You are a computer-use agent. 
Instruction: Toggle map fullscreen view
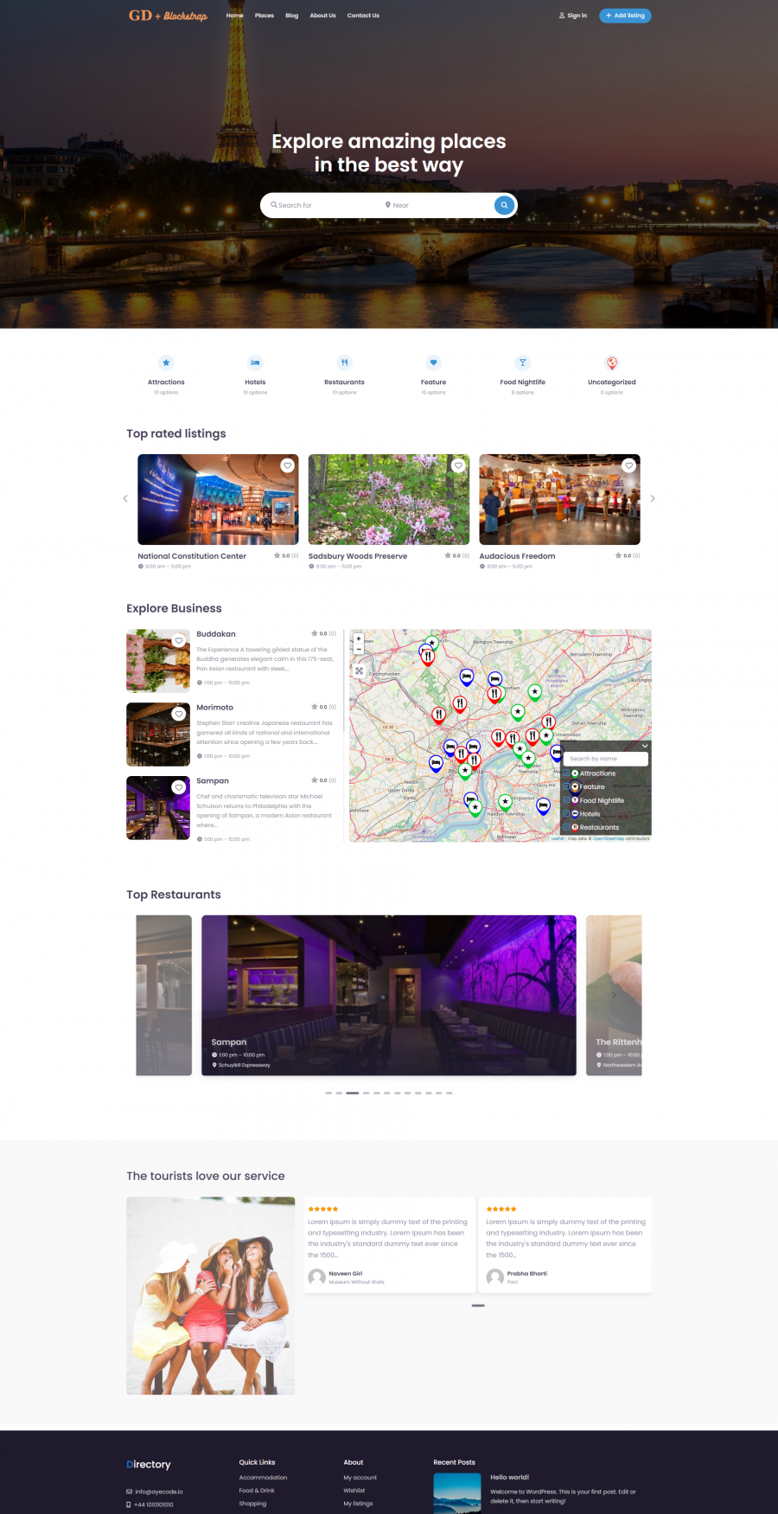[x=359, y=670]
